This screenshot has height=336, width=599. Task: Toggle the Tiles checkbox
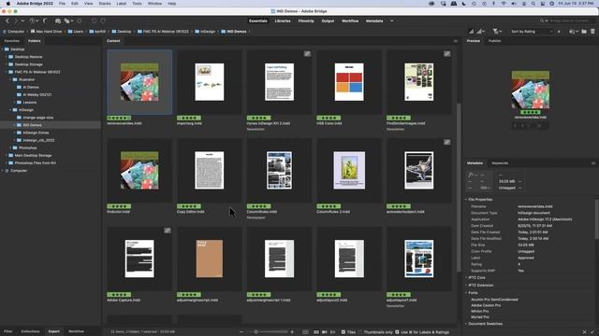[343, 332]
